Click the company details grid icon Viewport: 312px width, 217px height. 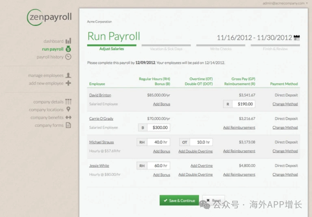68,102
